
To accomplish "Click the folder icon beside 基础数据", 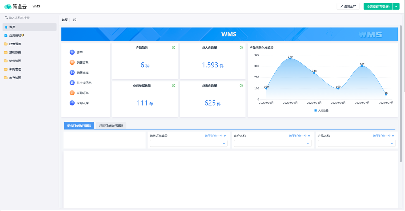I will pos(6,53).
